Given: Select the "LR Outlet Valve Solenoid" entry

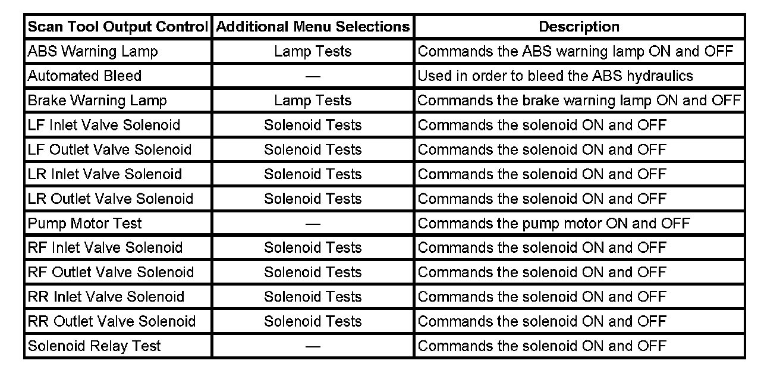Looking at the screenshot, I should coord(111,199).
